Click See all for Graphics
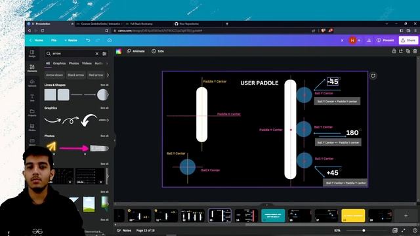The width and height of the screenshot is (420, 236). 104,108
